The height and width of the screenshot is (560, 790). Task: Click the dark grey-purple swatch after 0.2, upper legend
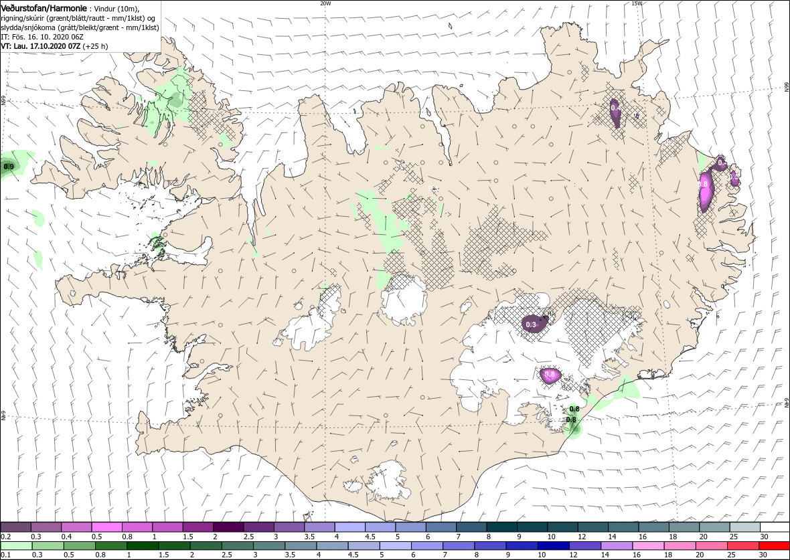click(x=15, y=527)
